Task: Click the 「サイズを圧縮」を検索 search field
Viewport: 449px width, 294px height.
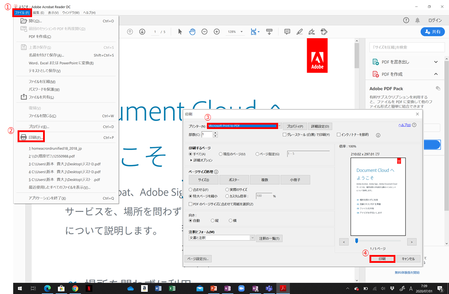Action: [407, 47]
